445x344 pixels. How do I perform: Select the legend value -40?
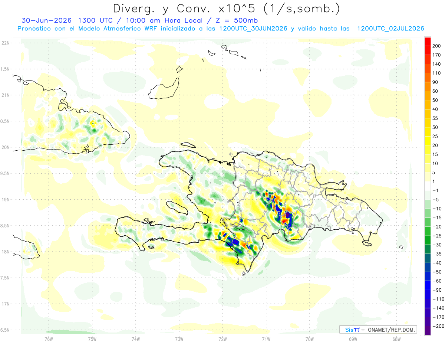coord(438,263)
